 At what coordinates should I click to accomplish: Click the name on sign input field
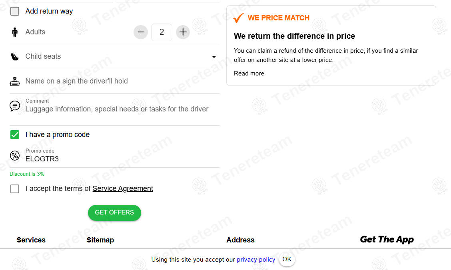(120, 81)
